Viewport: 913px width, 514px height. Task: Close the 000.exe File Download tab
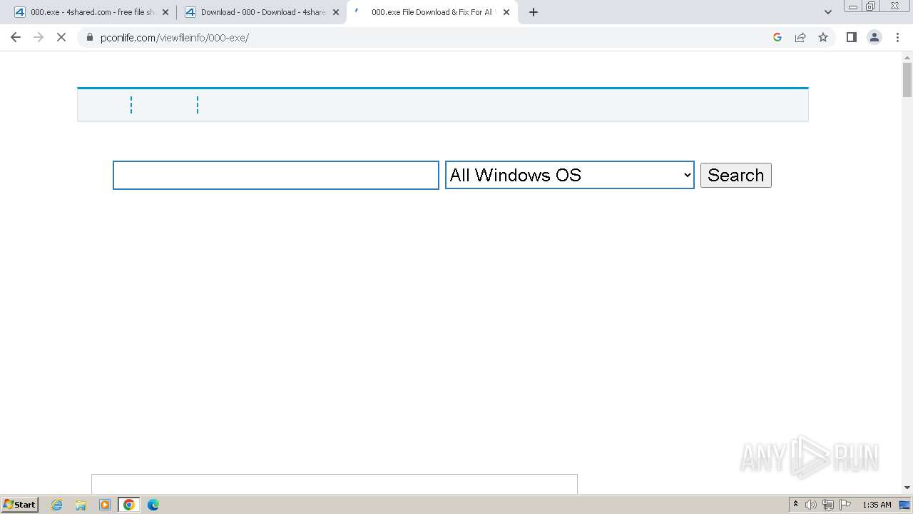506,12
